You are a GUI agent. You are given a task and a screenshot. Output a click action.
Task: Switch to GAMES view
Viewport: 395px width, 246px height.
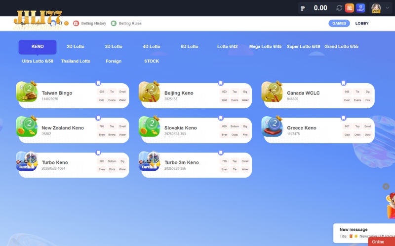[339, 23]
